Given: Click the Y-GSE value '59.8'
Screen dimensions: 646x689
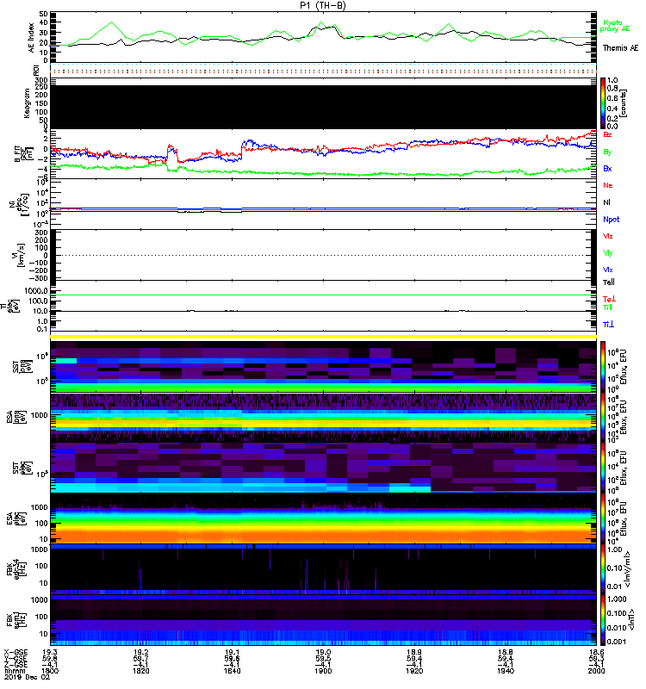Looking at the screenshot, I should [50, 658].
